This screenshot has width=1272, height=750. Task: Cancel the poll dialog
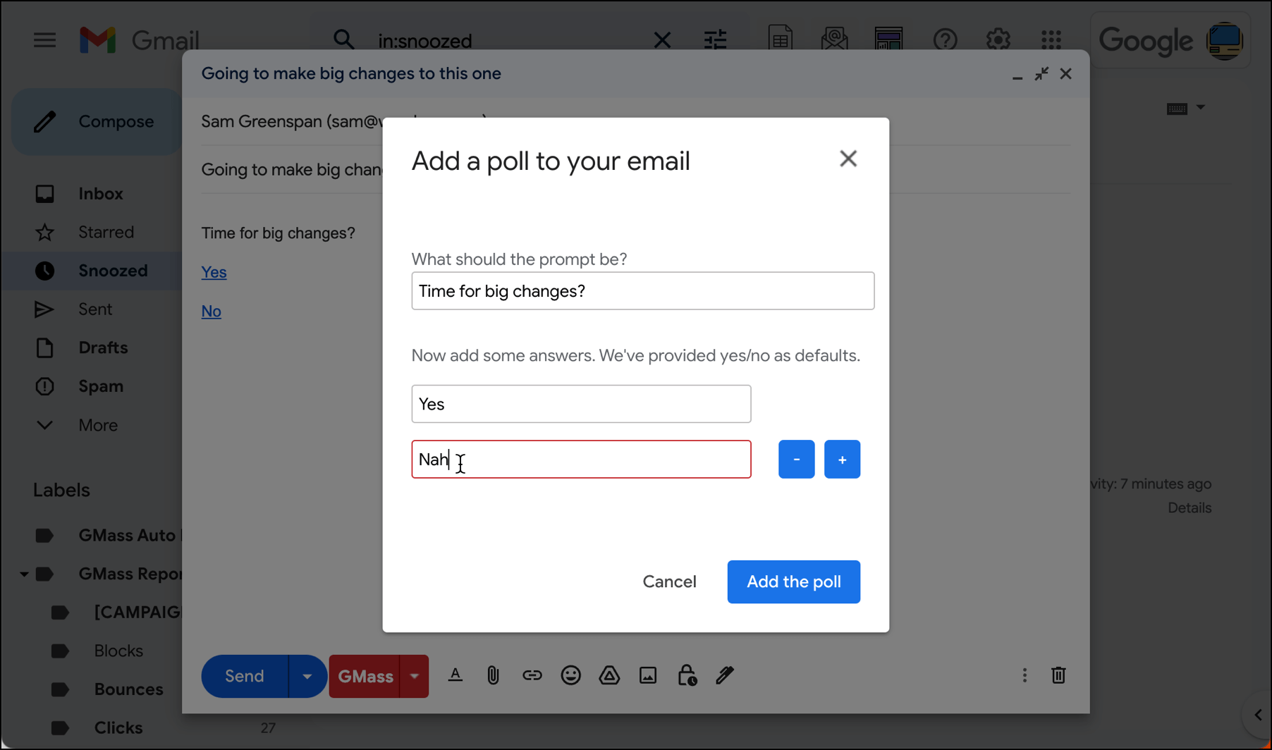669,582
